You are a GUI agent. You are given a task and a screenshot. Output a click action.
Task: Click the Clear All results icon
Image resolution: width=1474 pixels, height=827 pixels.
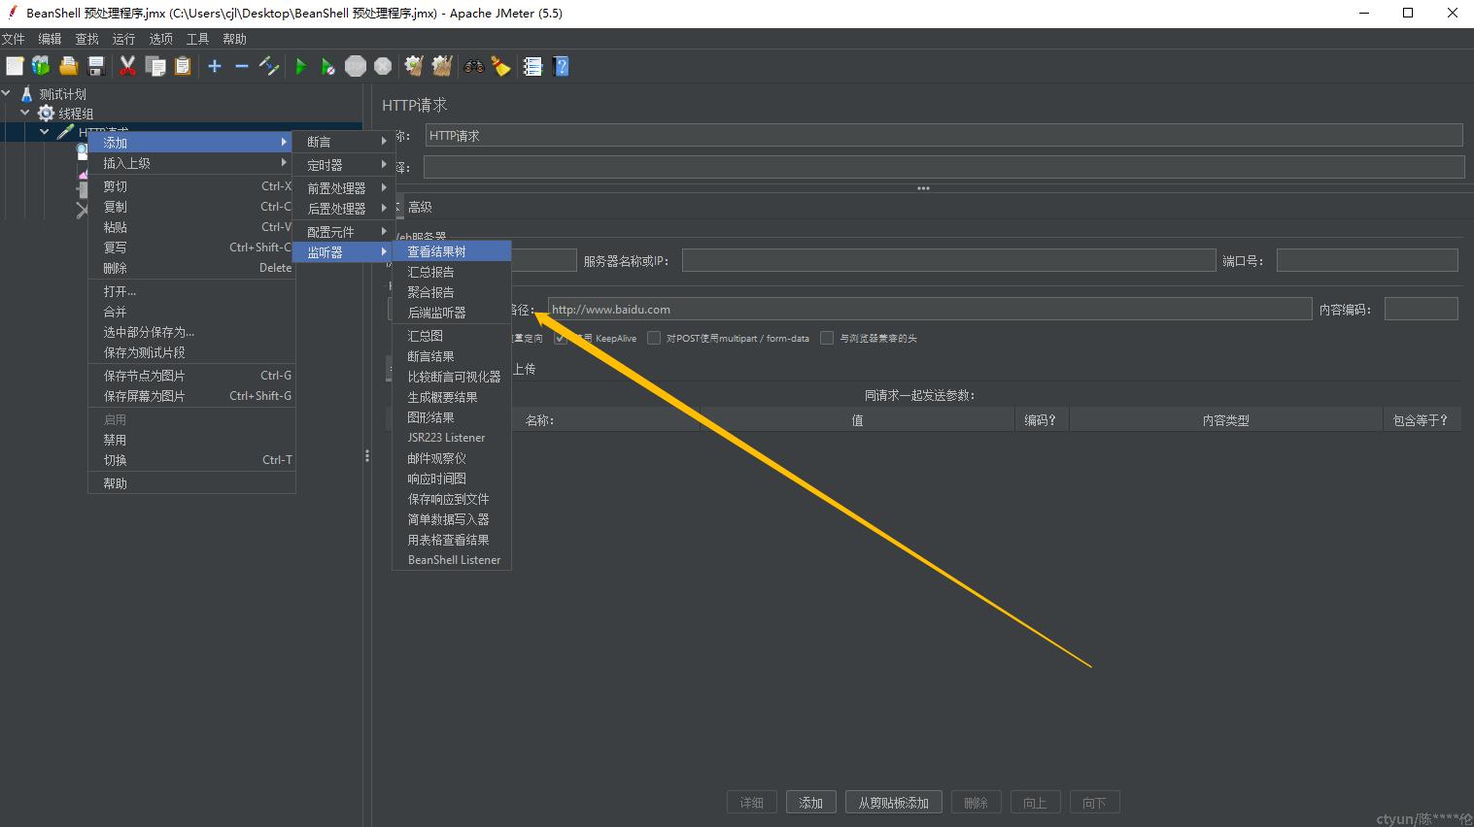[x=442, y=66]
